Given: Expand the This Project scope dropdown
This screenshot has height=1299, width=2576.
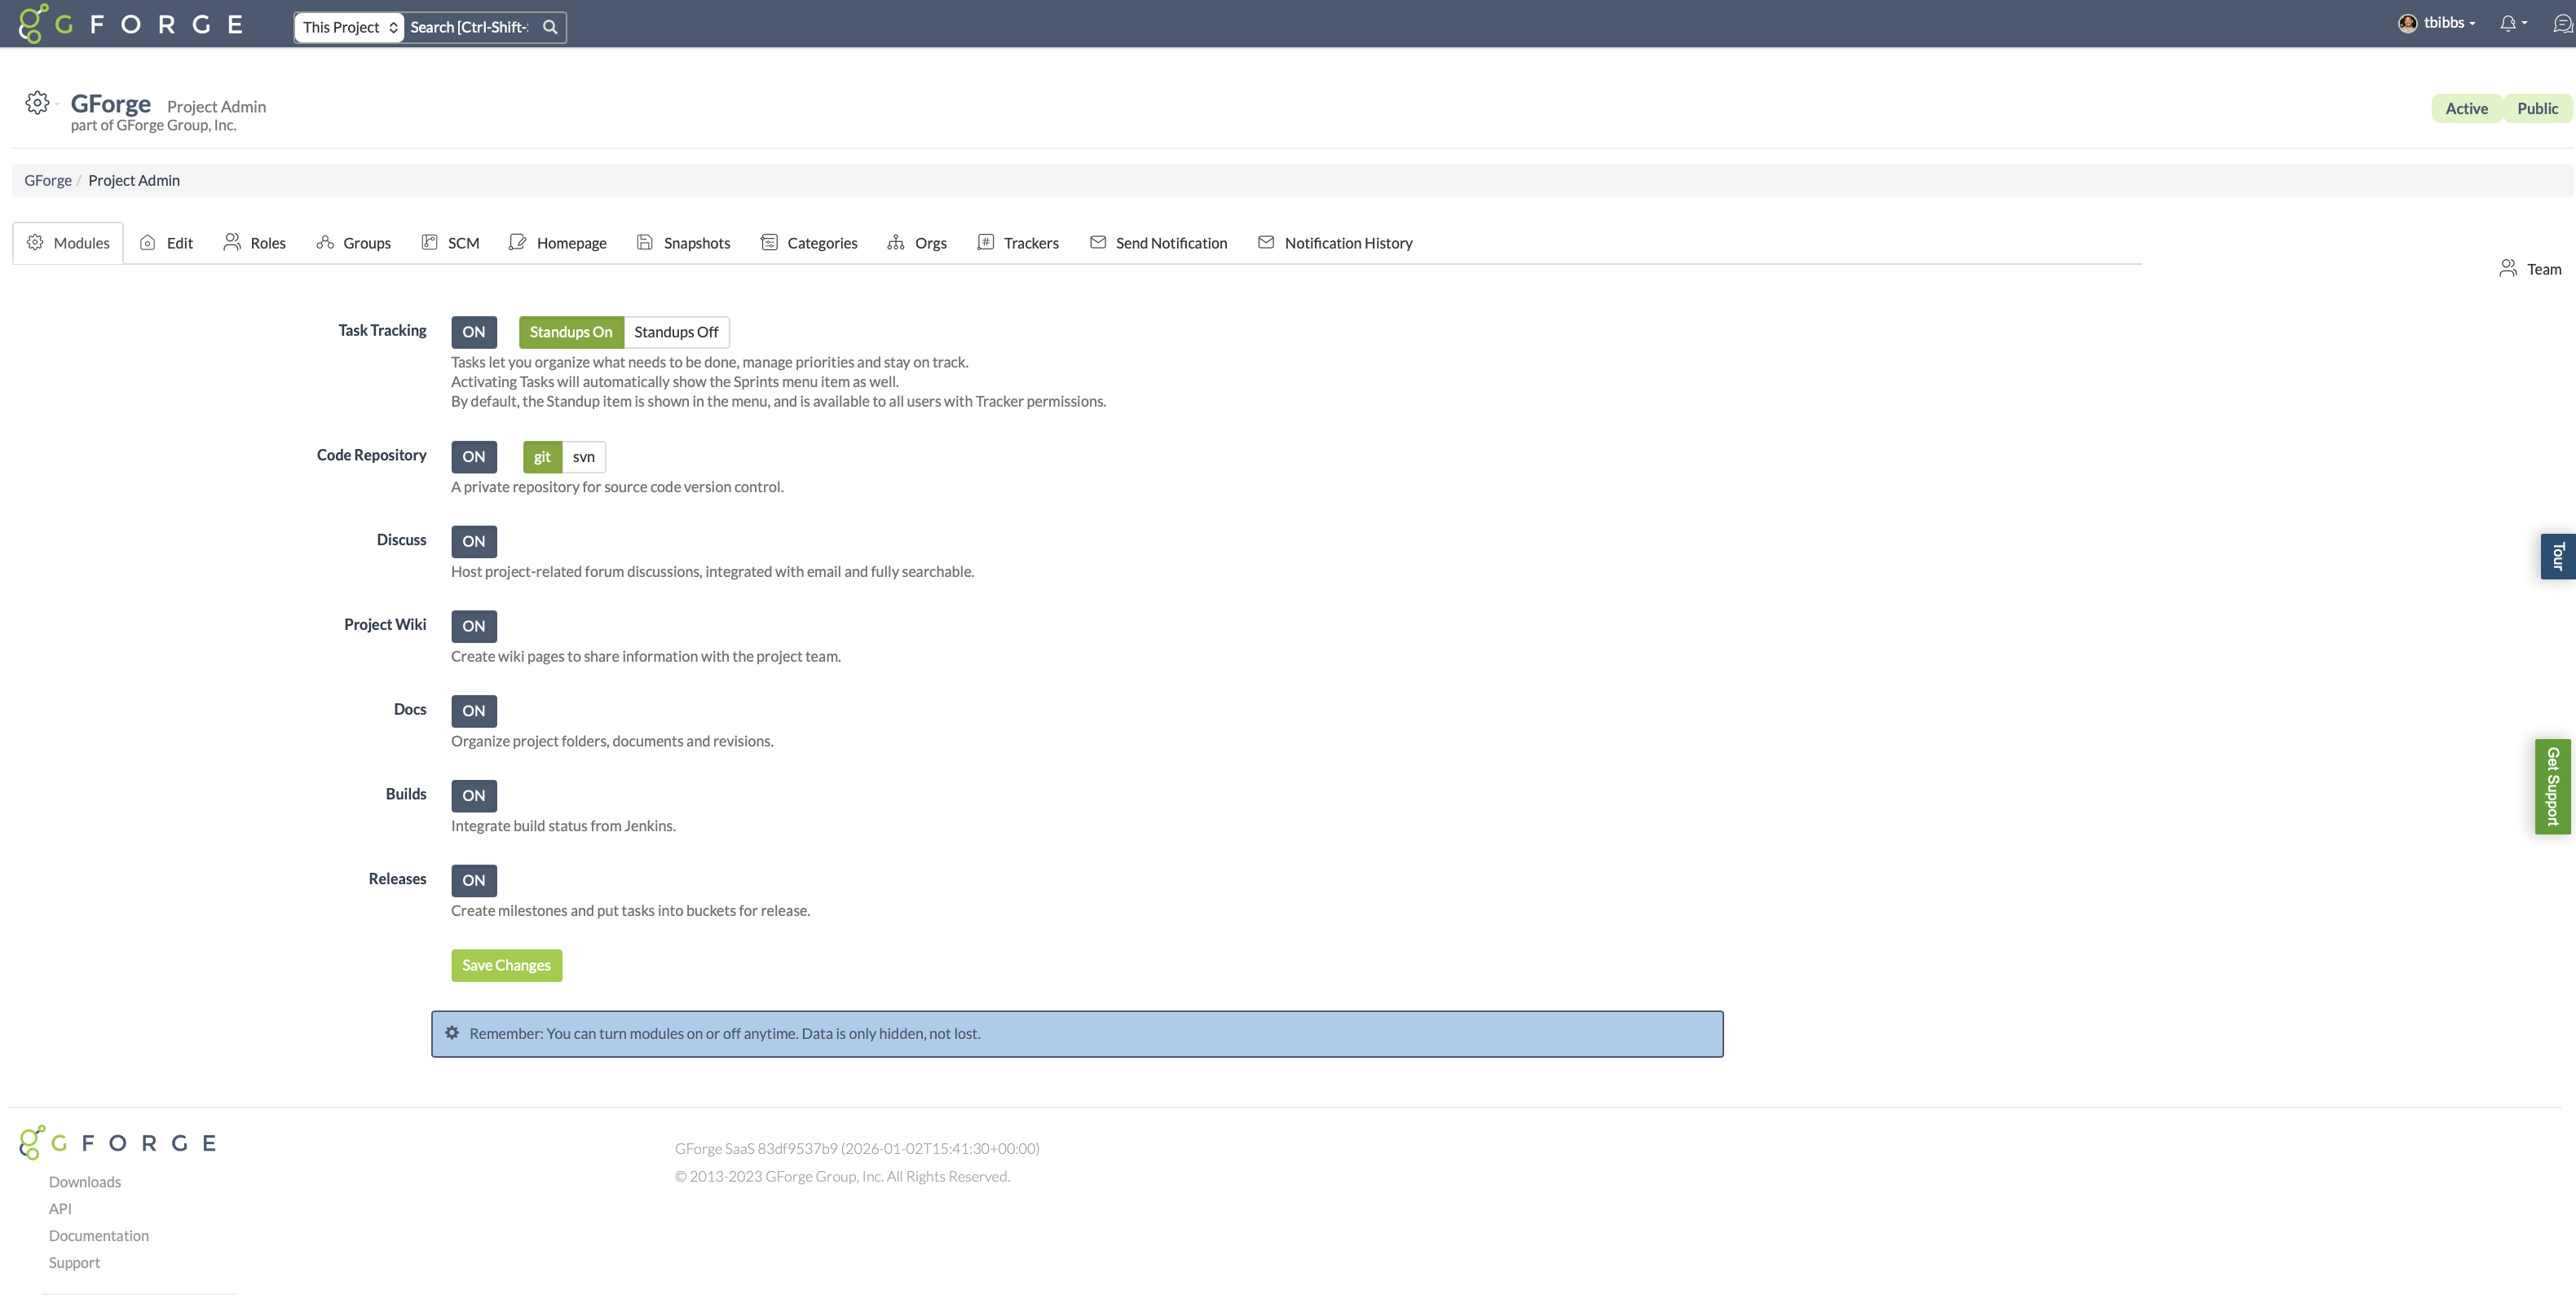Looking at the screenshot, I should click(349, 27).
